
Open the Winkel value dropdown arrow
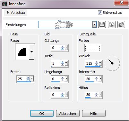(x=100, y=63)
